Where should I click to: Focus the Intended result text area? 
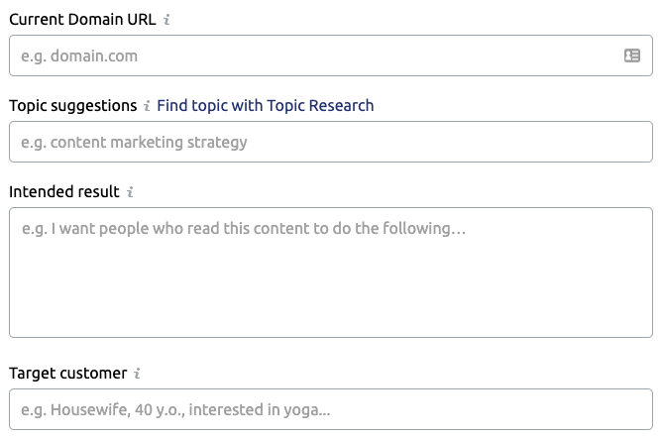coord(331,273)
